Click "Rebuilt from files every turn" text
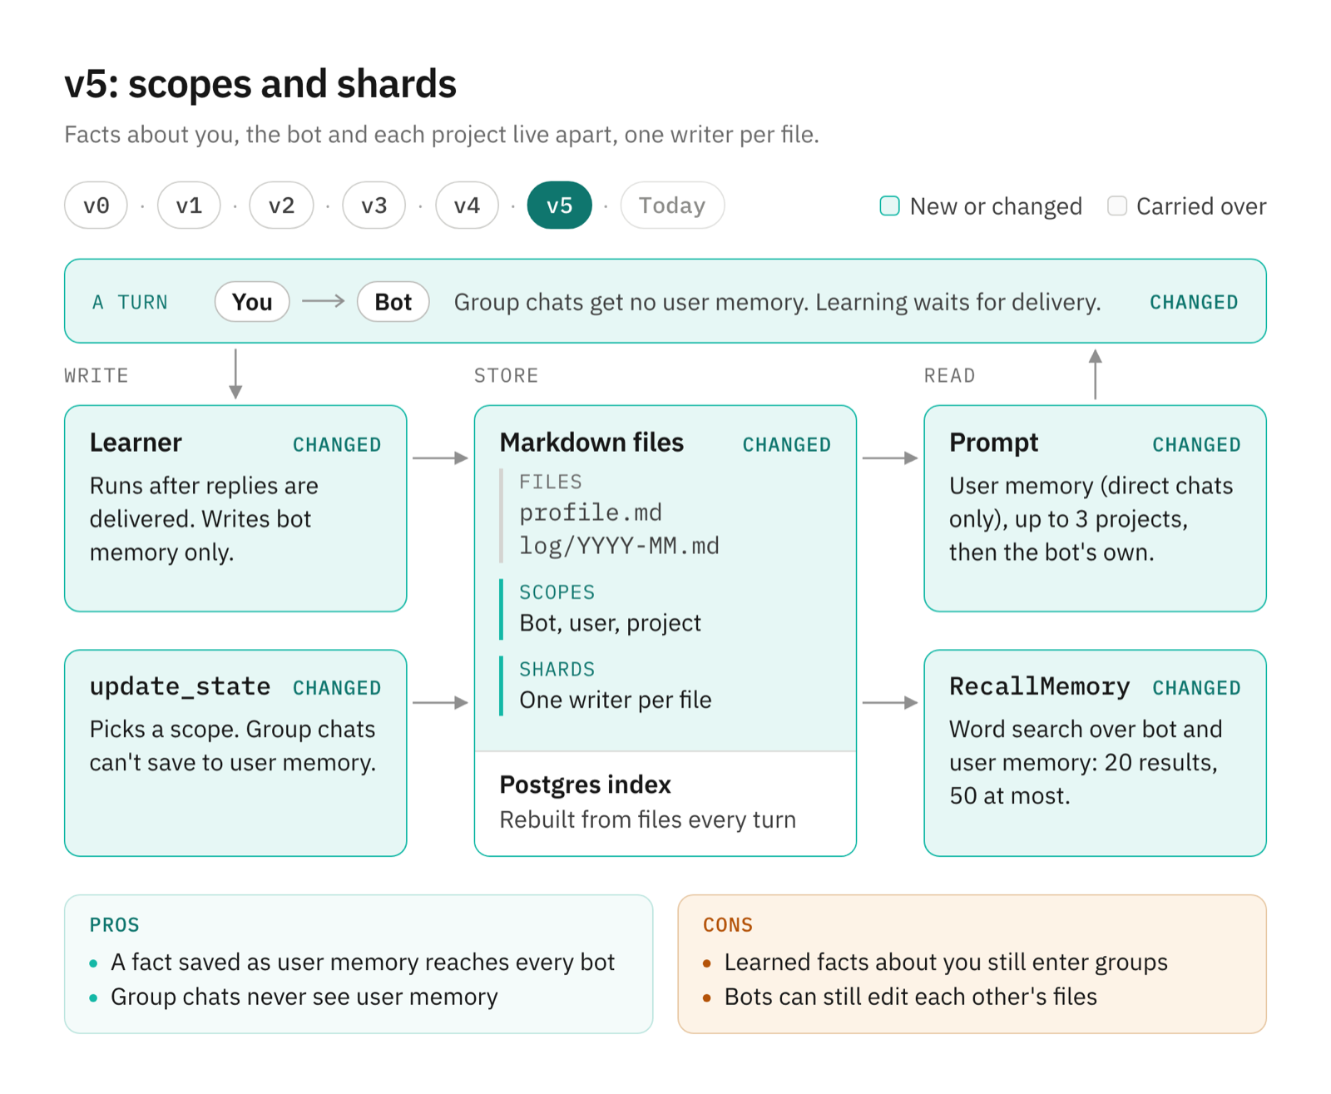Viewport: 1331px width, 1094px height. pos(647,820)
